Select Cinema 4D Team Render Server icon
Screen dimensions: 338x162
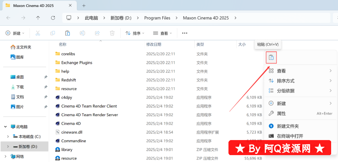[x=58, y=115]
